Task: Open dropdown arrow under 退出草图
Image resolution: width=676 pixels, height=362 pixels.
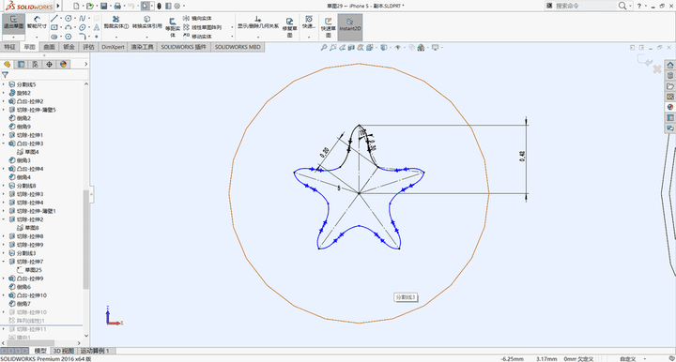Action: click(x=13, y=37)
